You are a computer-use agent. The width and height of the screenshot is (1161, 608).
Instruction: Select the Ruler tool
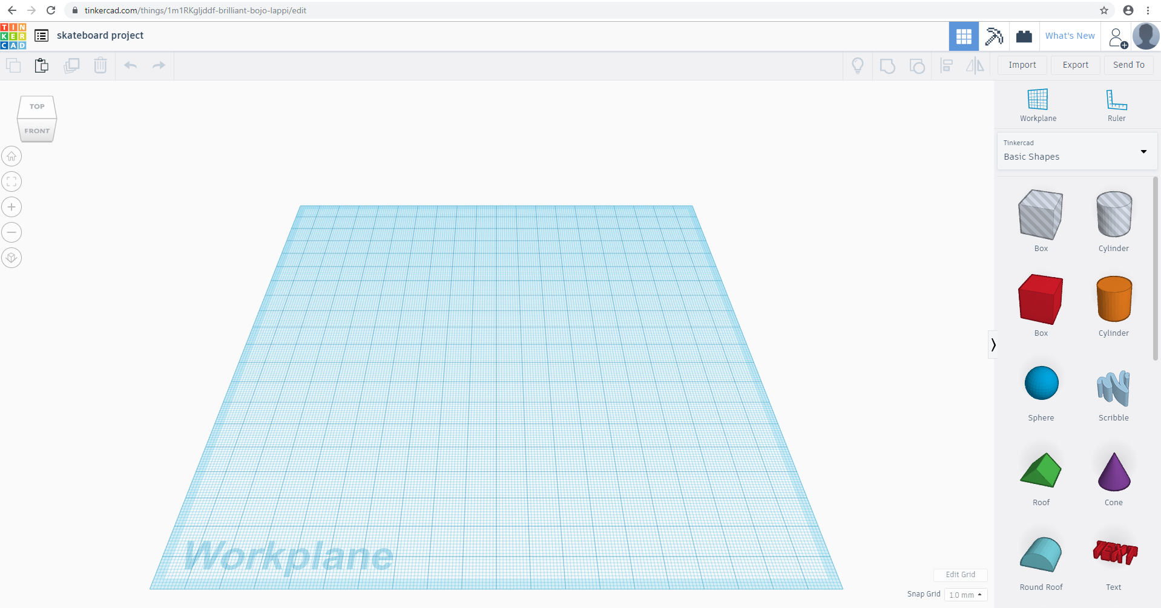point(1116,105)
